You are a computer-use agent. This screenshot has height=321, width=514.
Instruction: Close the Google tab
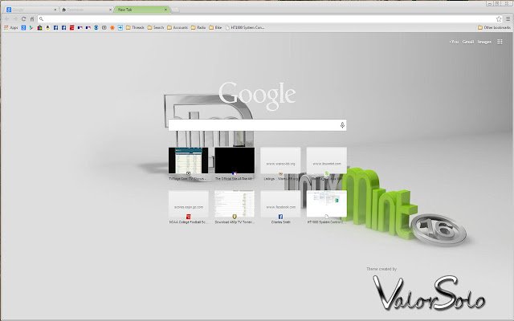click(x=55, y=10)
